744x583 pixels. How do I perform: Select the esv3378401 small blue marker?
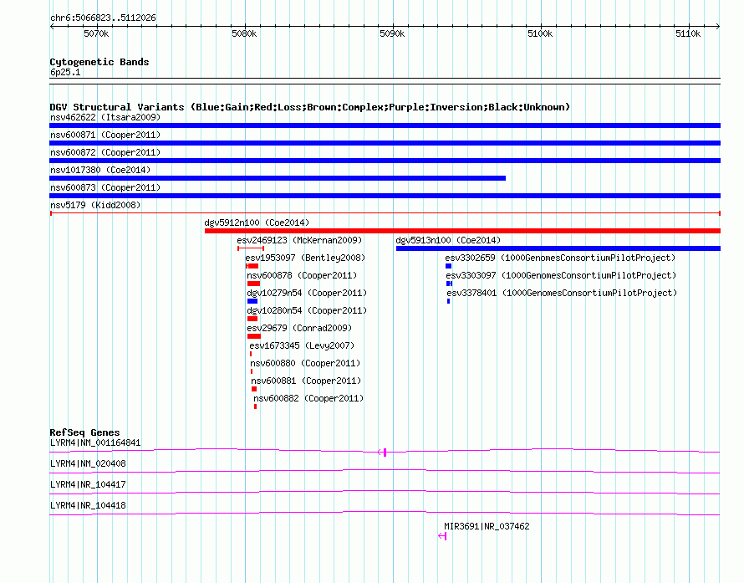(448, 301)
